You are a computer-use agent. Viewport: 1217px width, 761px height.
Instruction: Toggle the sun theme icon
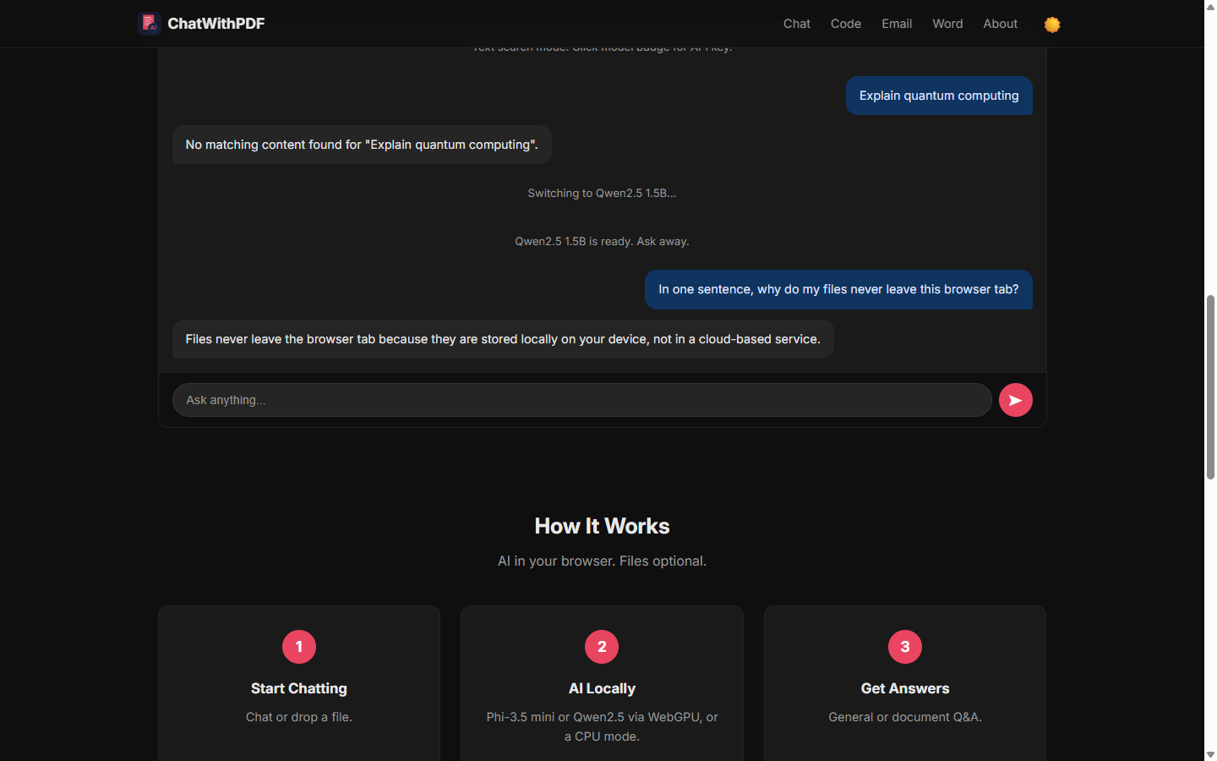[1052, 25]
